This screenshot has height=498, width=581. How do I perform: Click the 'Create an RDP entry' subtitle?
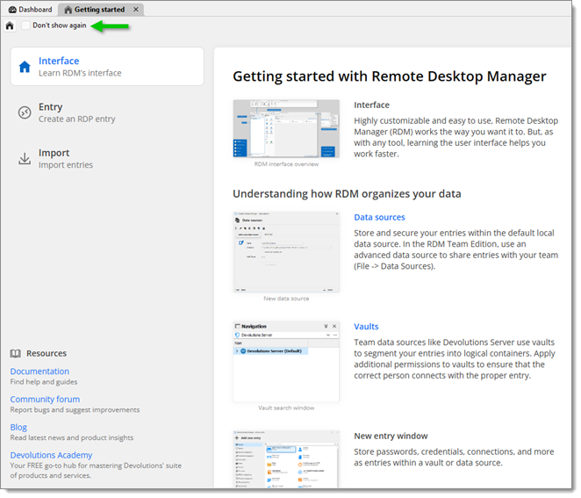(77, 119)
